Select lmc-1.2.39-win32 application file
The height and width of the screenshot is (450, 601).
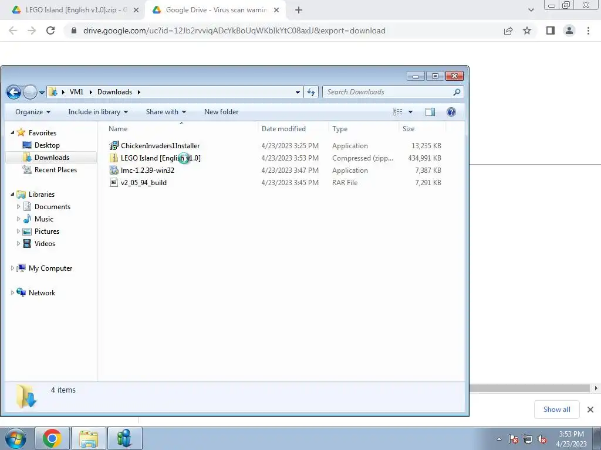[x=147, y=171]
